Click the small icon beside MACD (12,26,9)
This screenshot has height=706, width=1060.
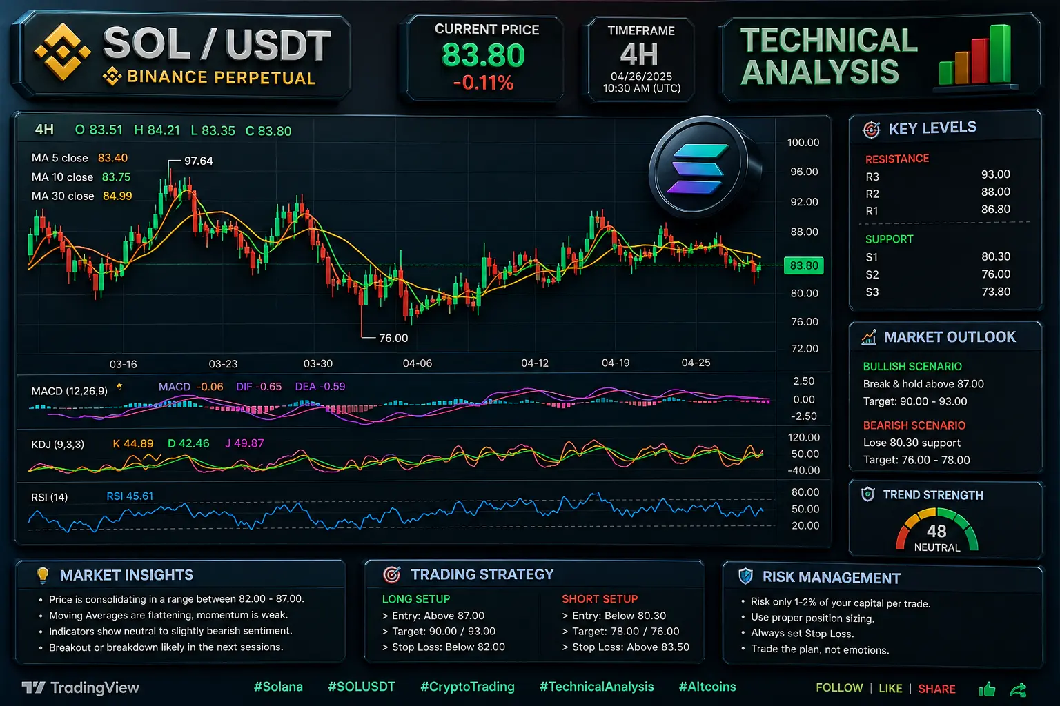[x=119, y=387]
